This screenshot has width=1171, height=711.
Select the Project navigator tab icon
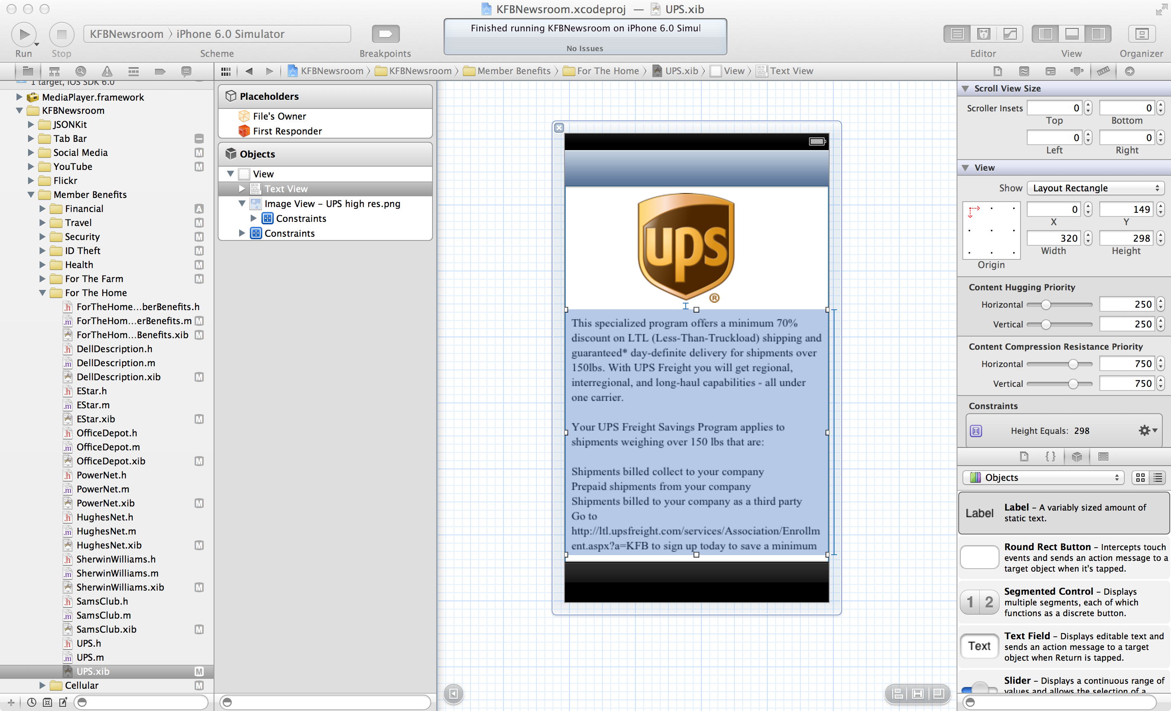(28, 71)
